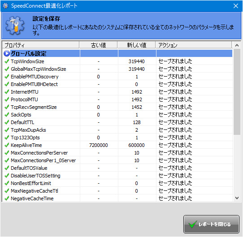Click green checkmark next to TcpMaxDupAcks
Viewport: 243px width, 237px height.
tap(7, 130)
